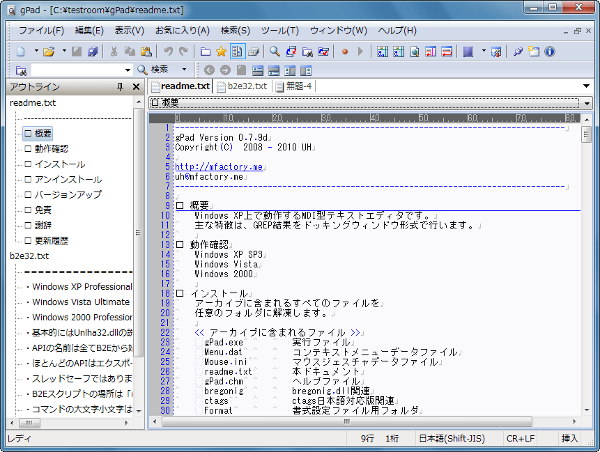Click the blue info about icon

(x=550, y=52)
